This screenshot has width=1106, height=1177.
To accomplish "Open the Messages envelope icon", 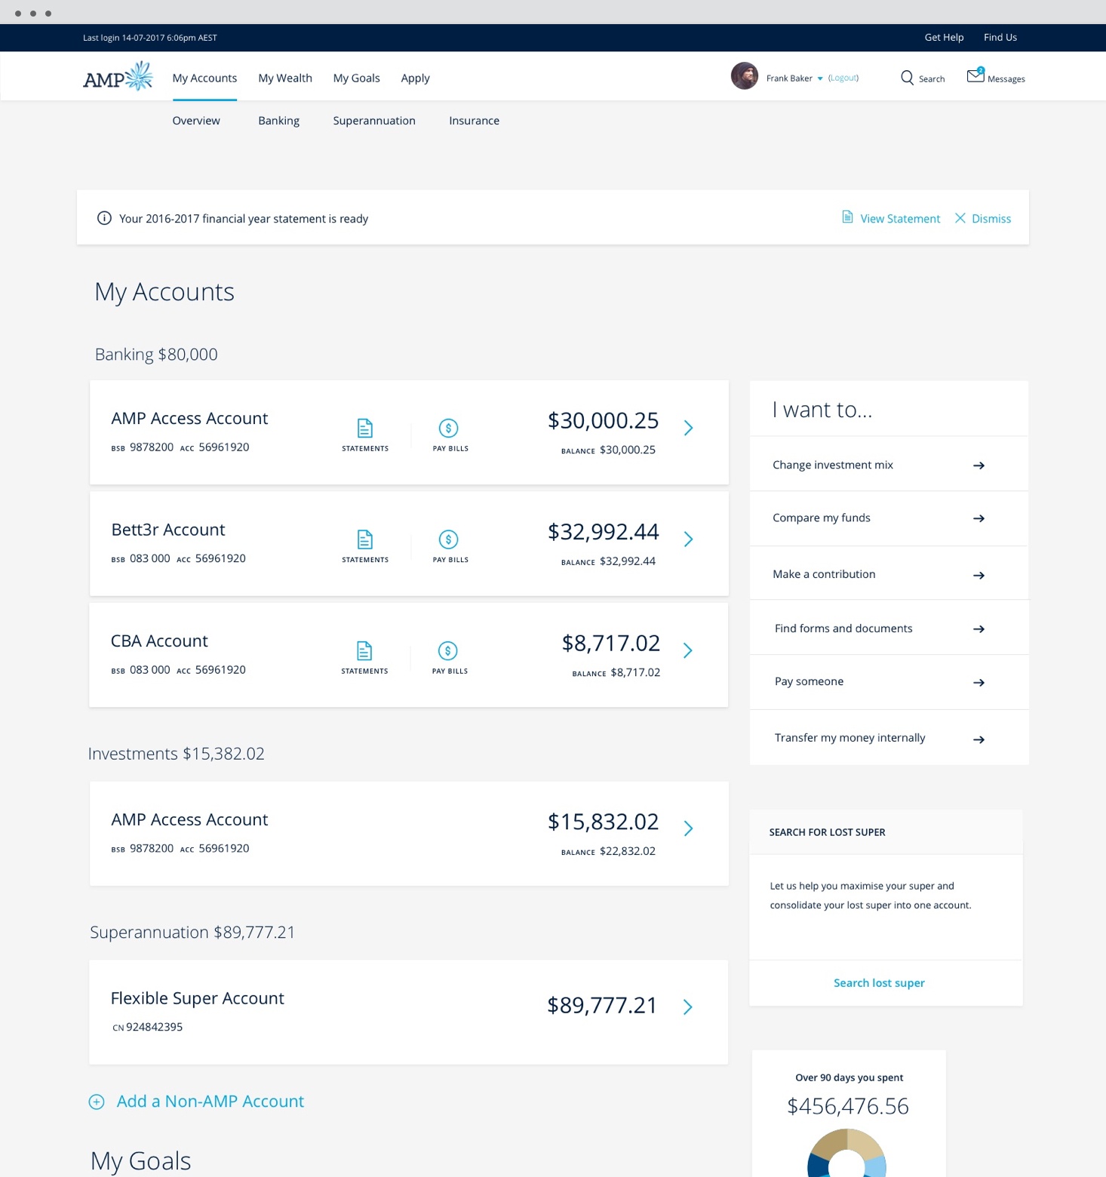I will (976, 75).
